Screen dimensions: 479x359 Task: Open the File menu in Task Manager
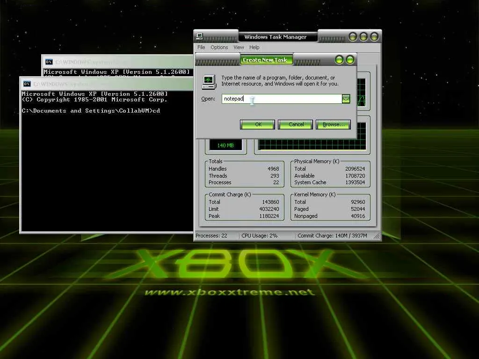201,47
